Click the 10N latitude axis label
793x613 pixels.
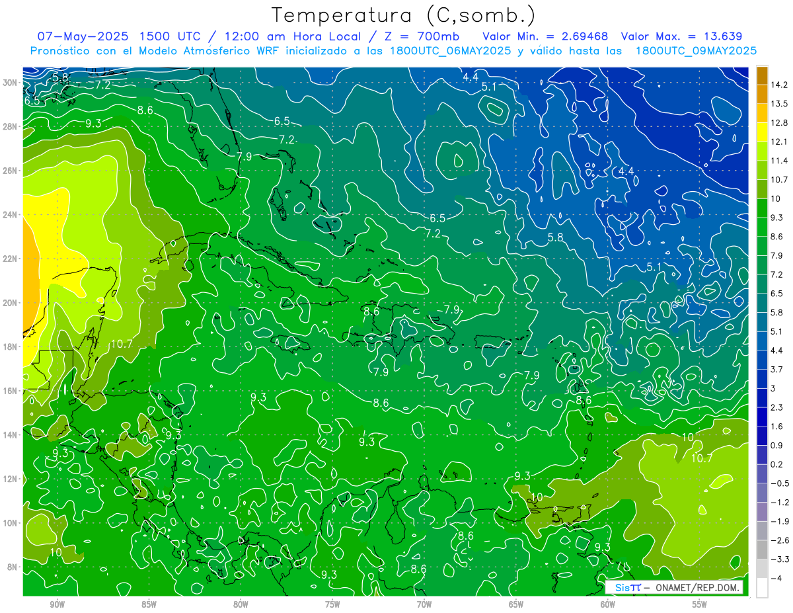pyautogui.click(x=11, y=522)
